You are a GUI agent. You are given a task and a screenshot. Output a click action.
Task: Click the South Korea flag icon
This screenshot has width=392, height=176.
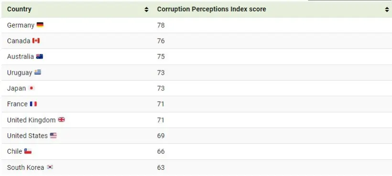tap(50, 167)
